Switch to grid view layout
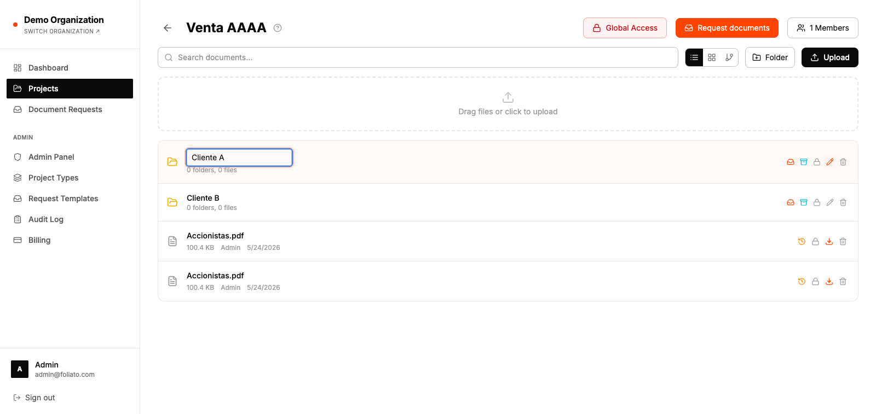Image resolution: width=876 pixels, height=414 pixels. (712, 57)
